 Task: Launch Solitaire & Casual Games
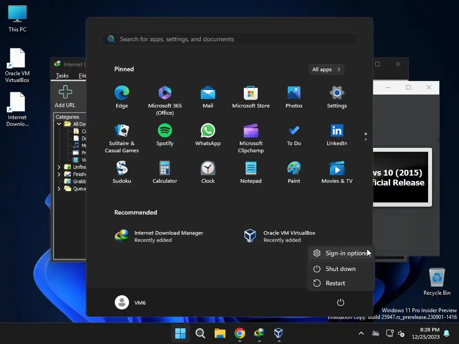coord(122,138)
